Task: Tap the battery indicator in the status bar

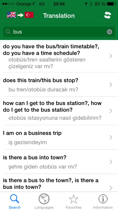Action: 112,4
